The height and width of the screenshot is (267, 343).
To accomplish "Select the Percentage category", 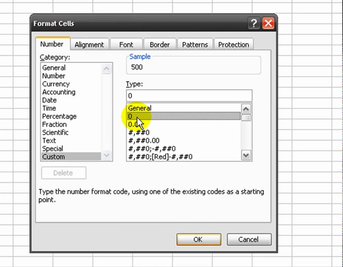I will tap(71, 116).
